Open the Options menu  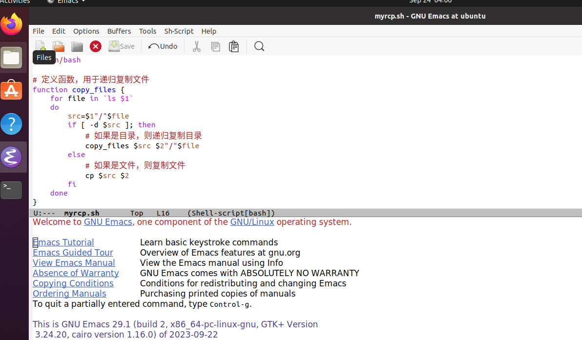pos(86,31)
